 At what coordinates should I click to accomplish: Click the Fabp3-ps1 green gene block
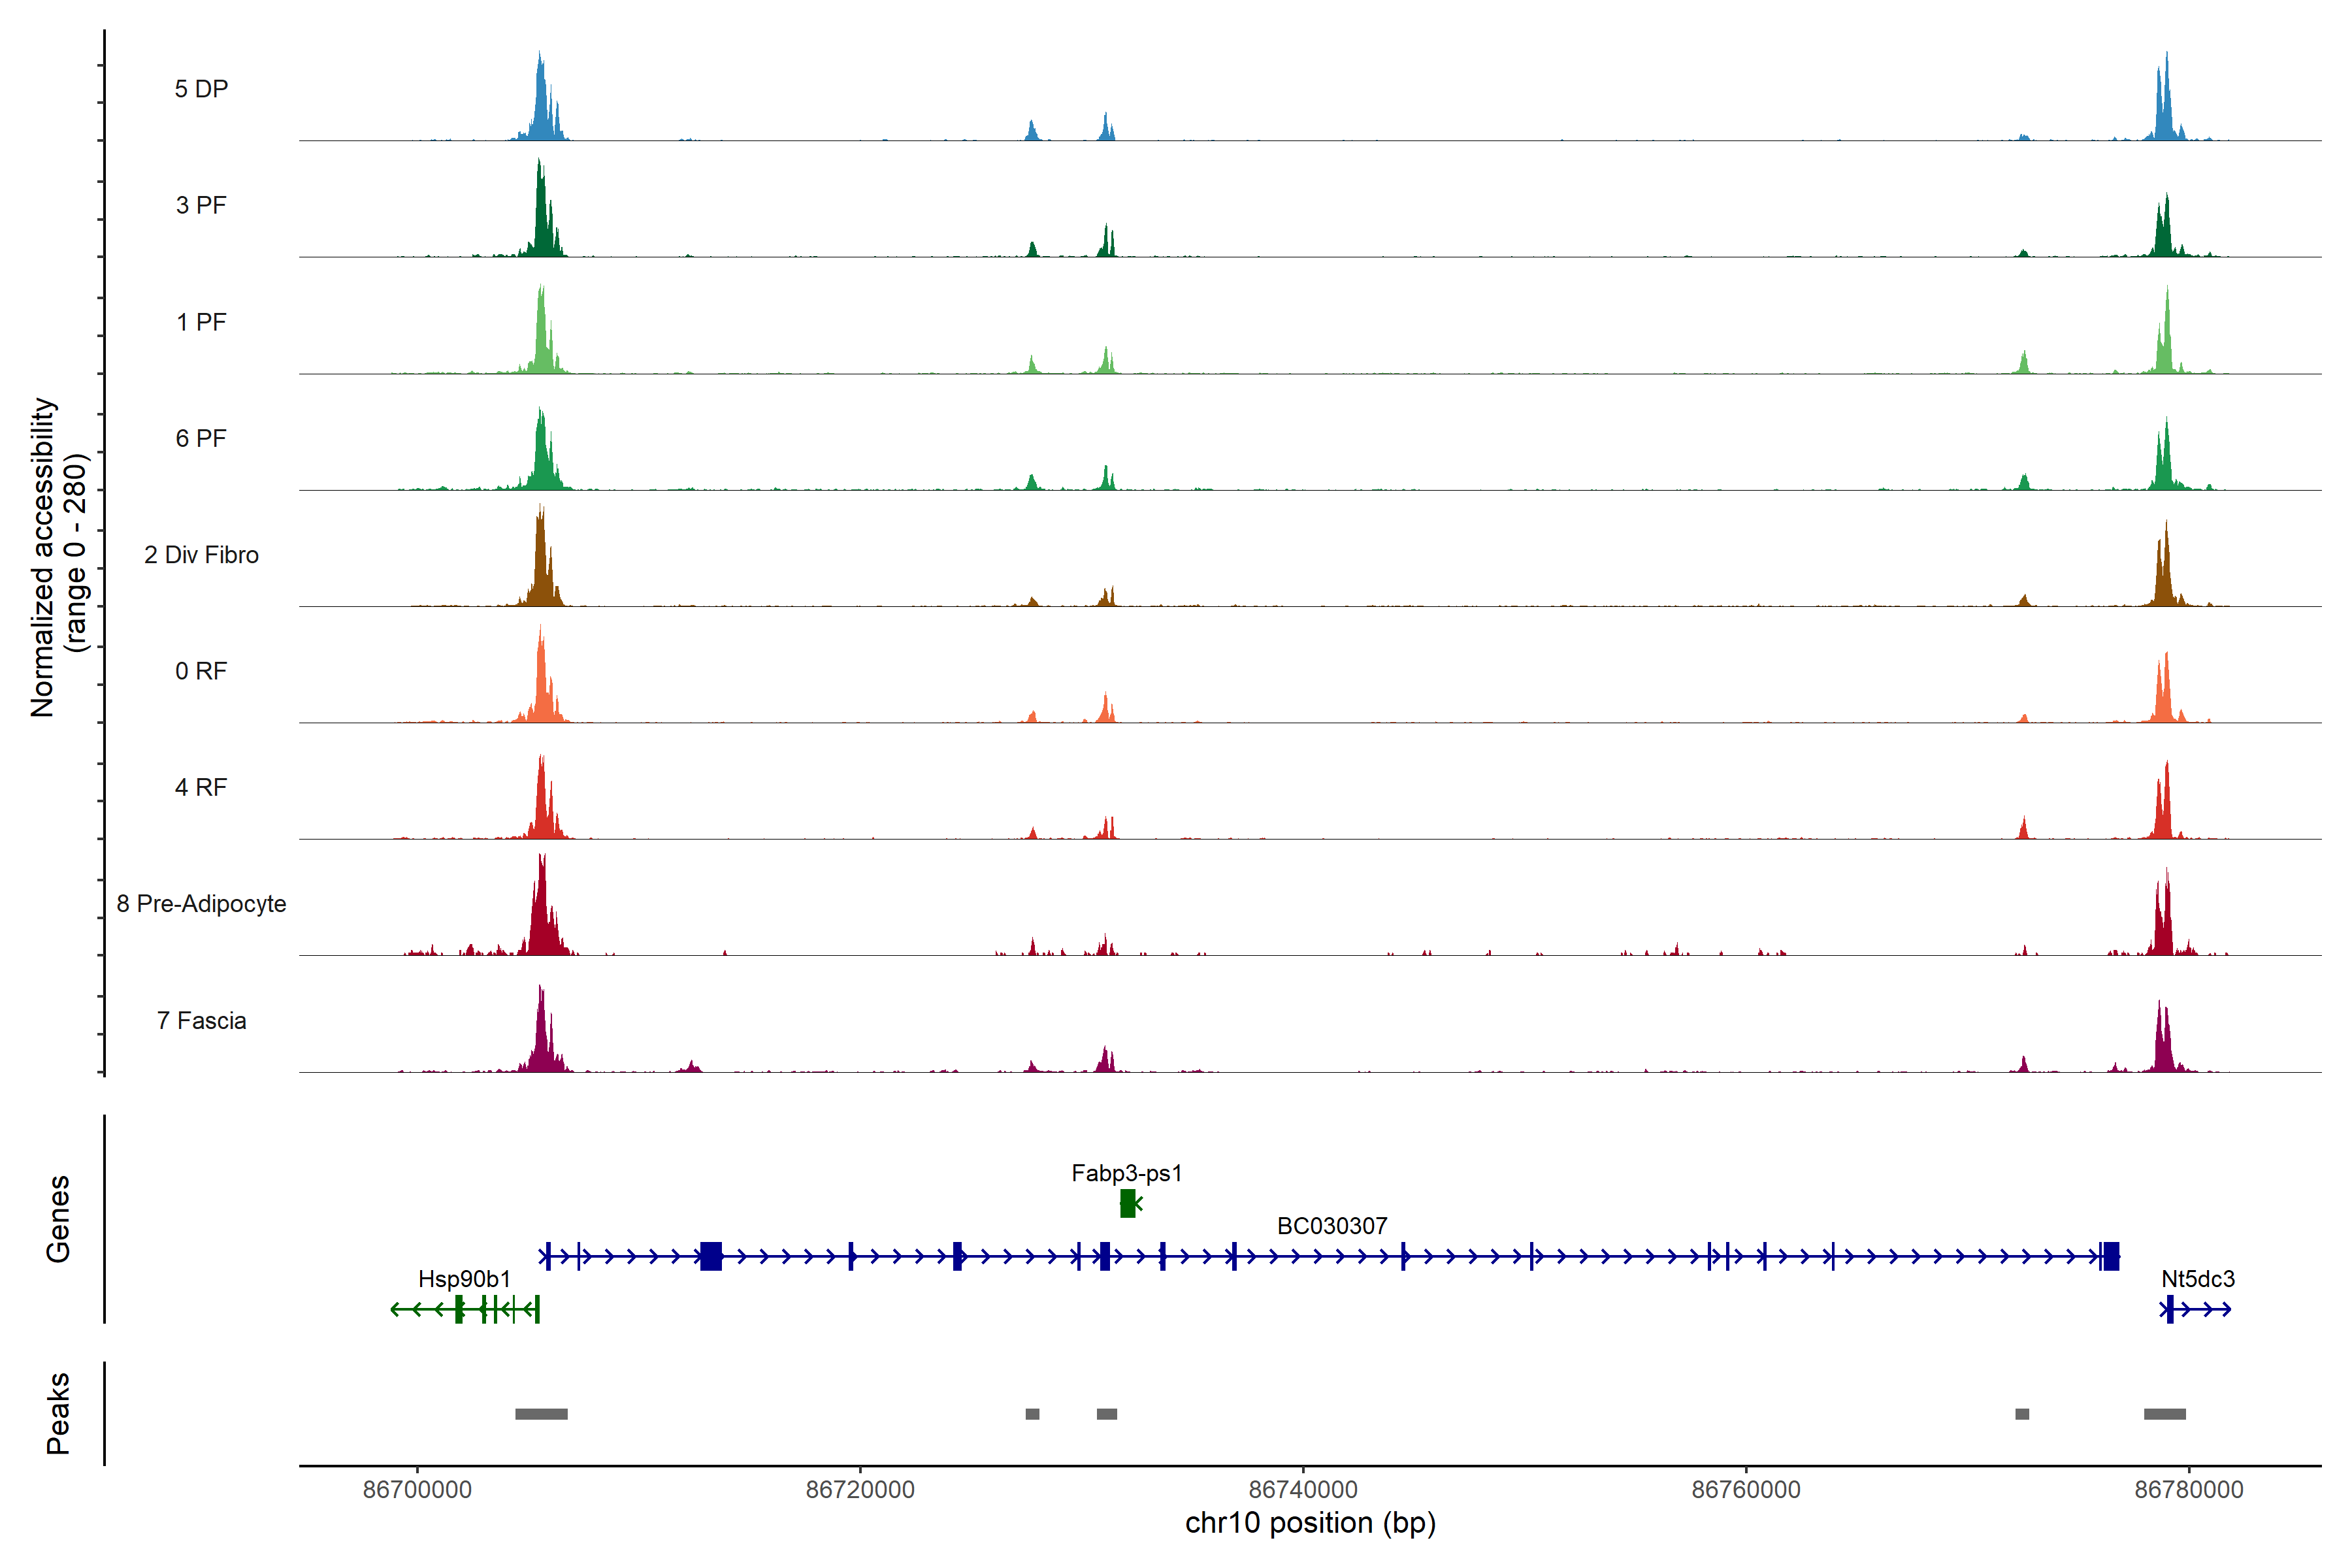tap(1127, 1203)
